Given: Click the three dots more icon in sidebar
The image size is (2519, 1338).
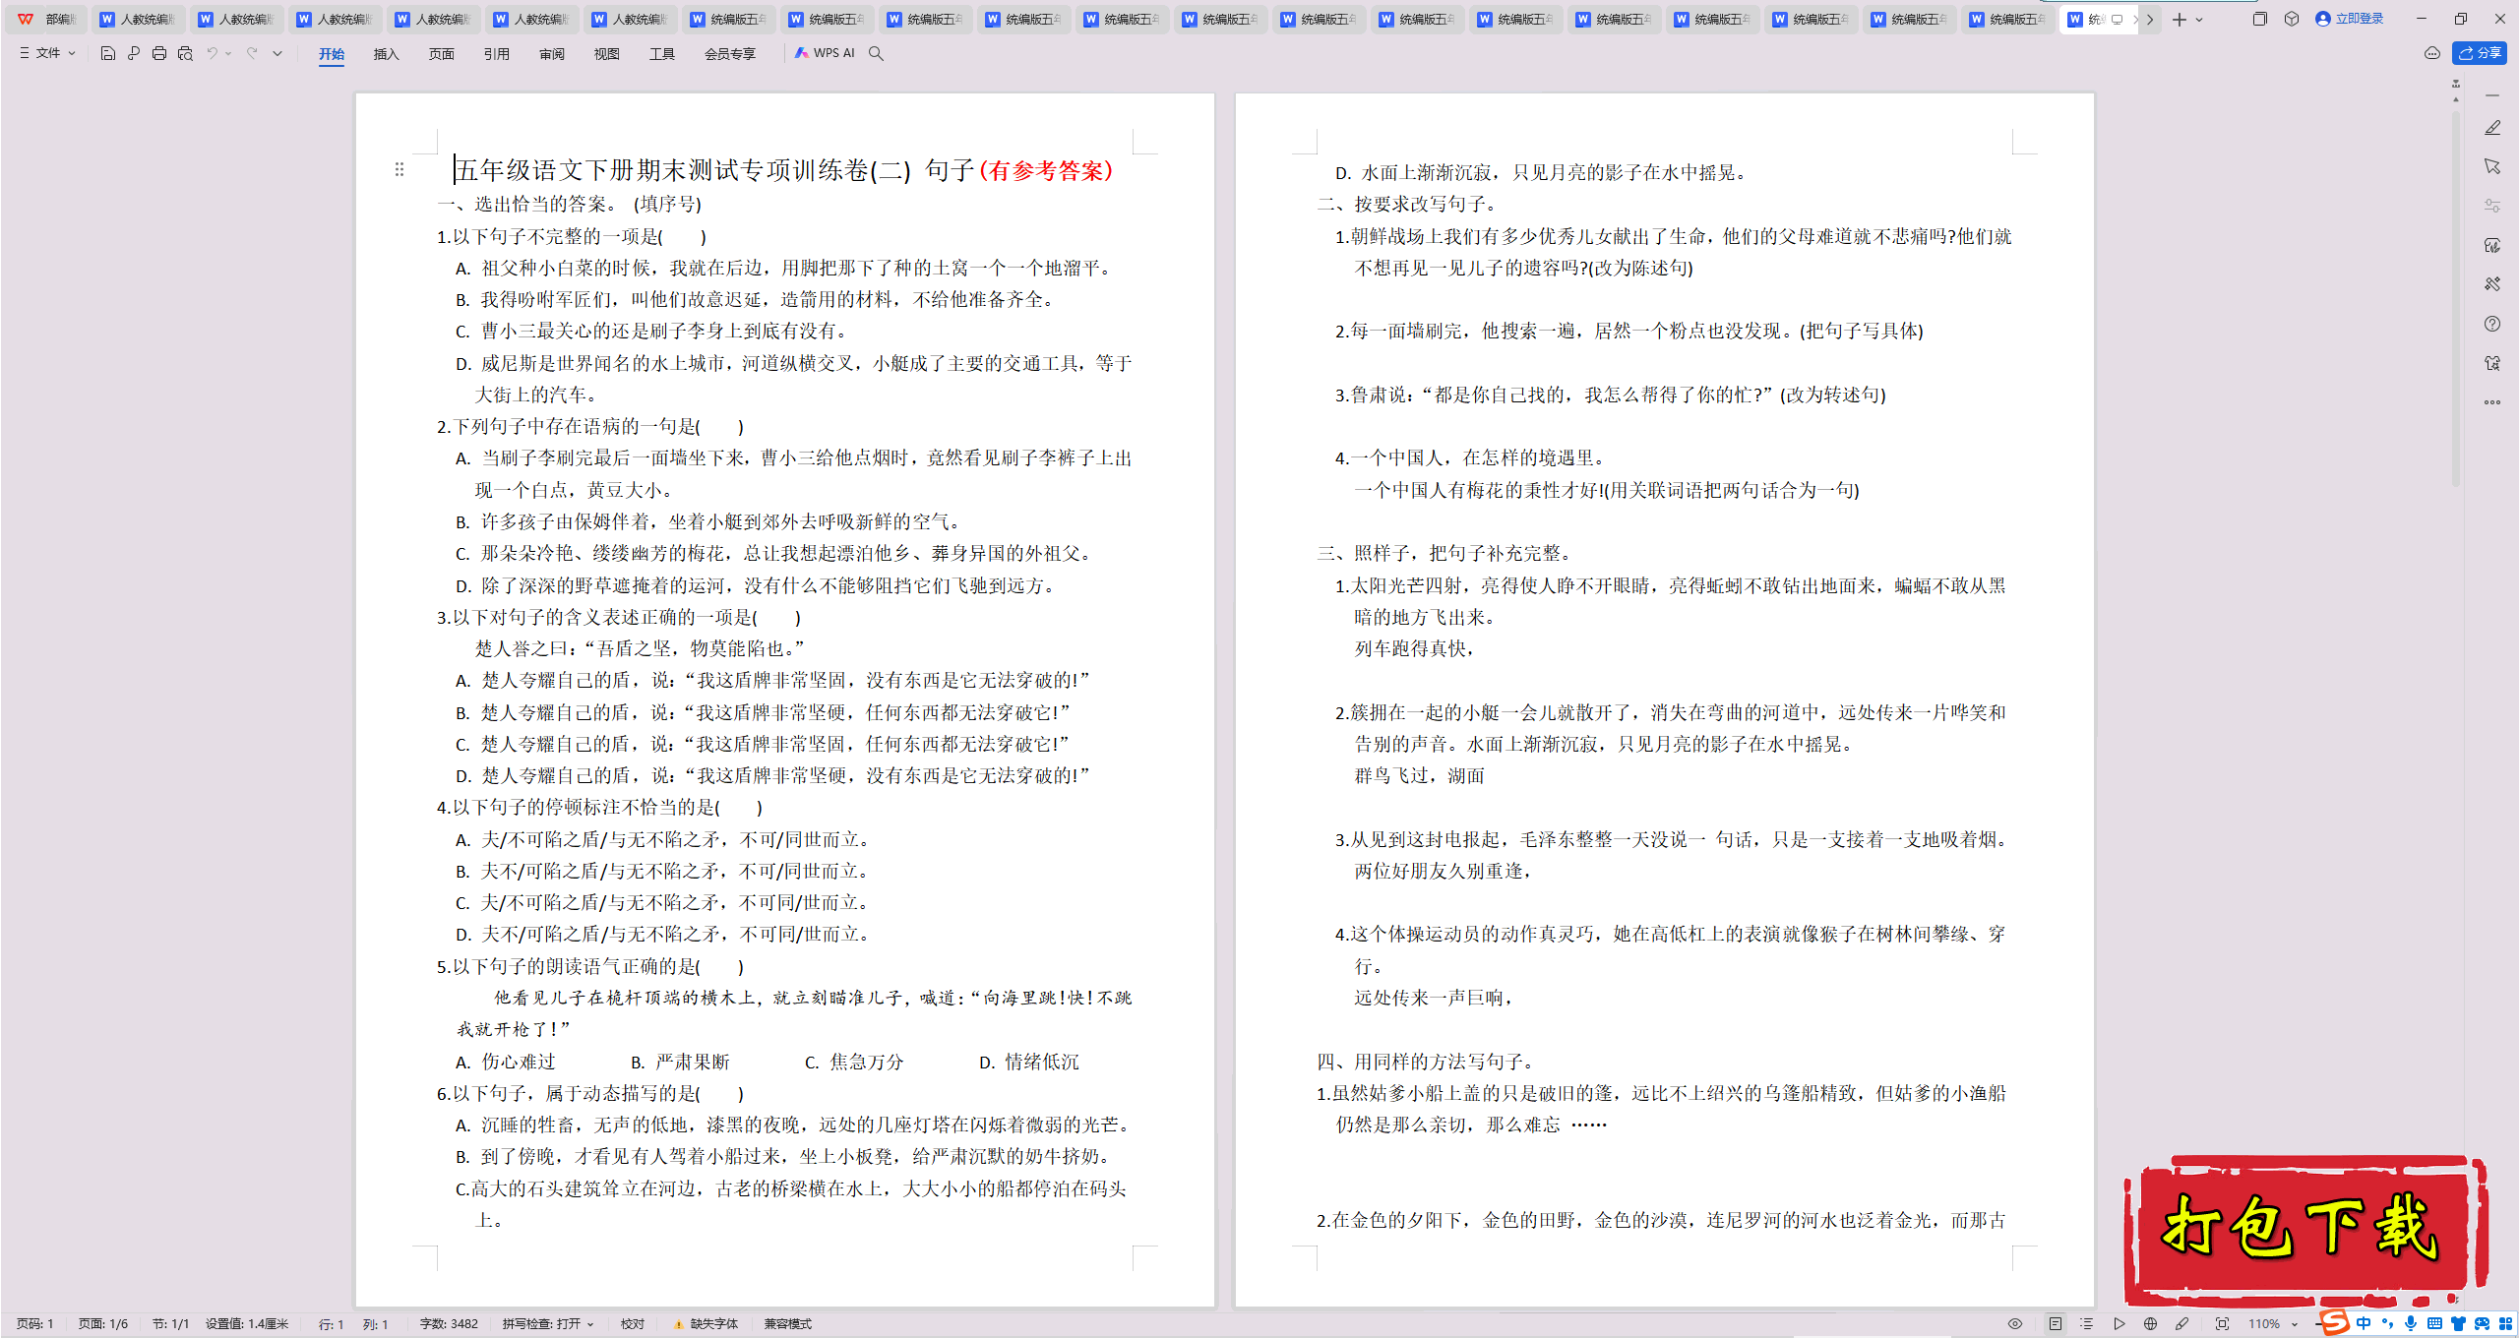Looking at the screenshot, I should point(2492,402).
